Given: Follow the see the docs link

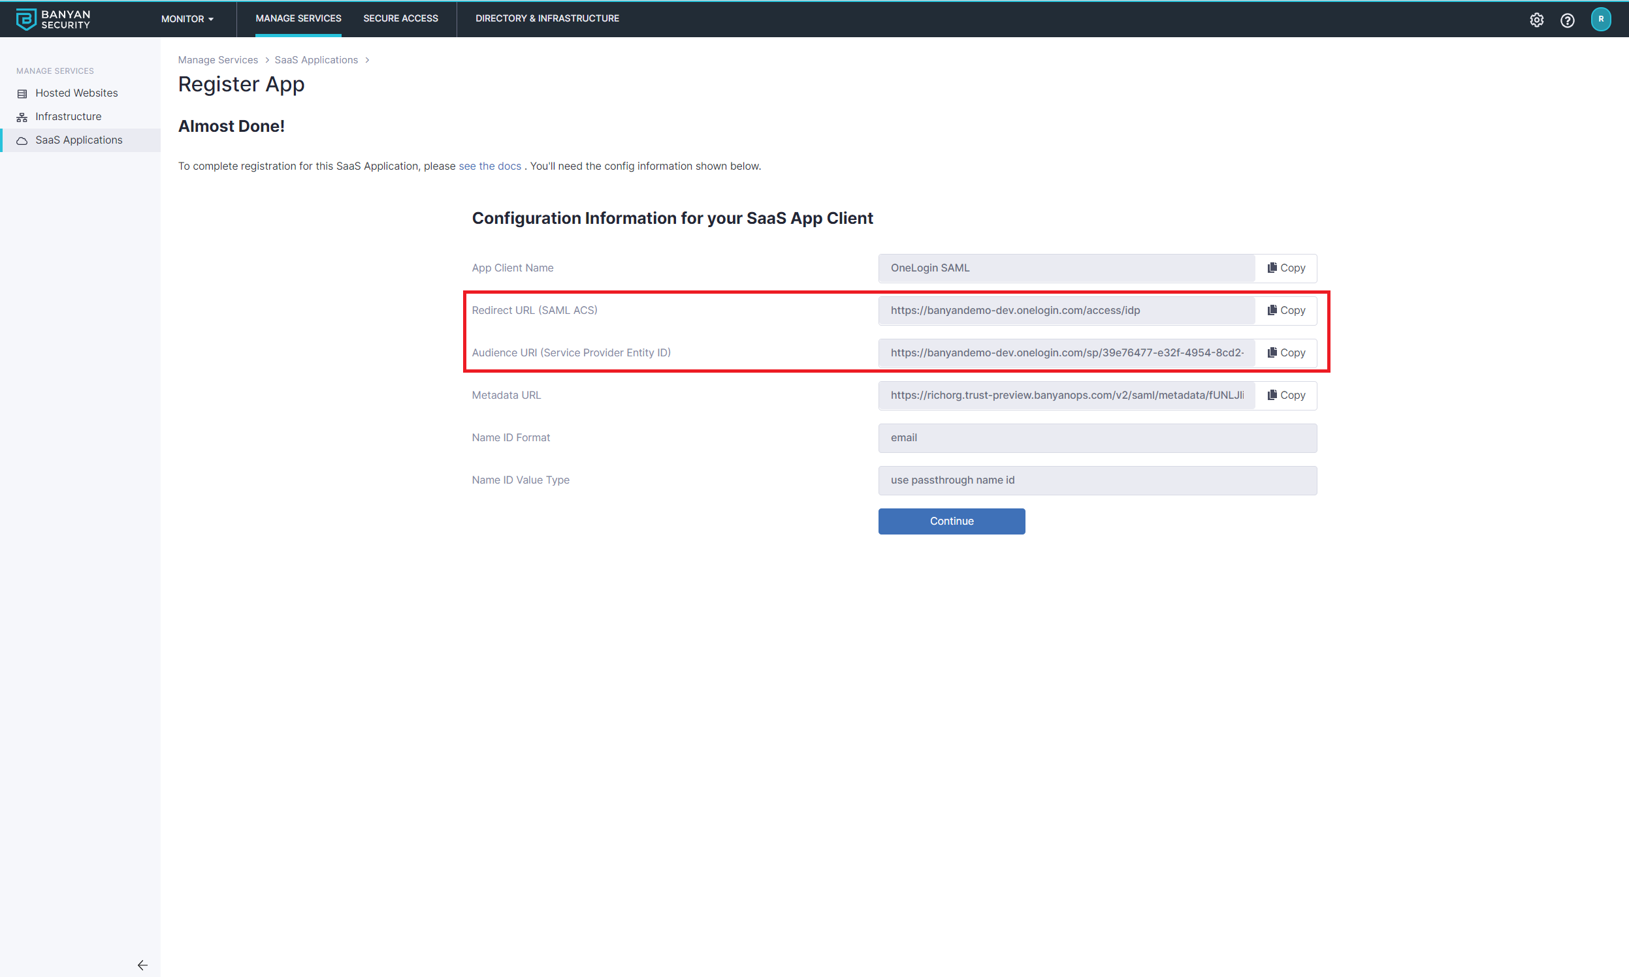Looking at the screenshot, I should point(489,166).
